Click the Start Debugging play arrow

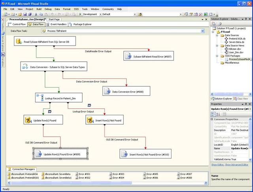point(80,14)
